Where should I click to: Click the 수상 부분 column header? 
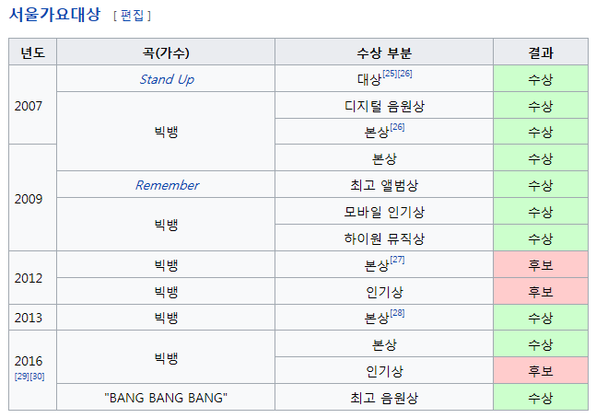(x=384, y=52)
